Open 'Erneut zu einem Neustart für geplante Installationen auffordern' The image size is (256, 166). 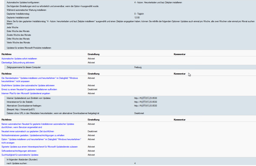click(29, 89)
